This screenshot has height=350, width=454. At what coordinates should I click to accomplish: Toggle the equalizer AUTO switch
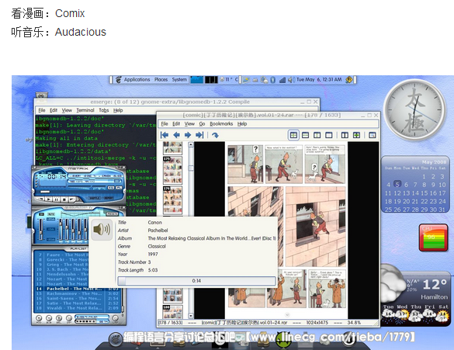pos(51,214)
